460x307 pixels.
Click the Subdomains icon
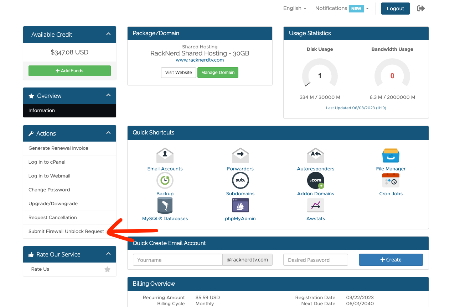[x=240, y=180]
